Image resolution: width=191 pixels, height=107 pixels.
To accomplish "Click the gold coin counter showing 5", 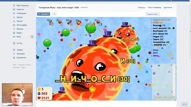I will 41,89.
